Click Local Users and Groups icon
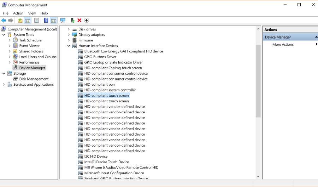The width and height of the screenshot is (318, 187). point(15,57)
